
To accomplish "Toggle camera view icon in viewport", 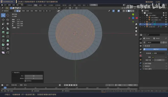I will pyautogui.click(x=136, y=31).
